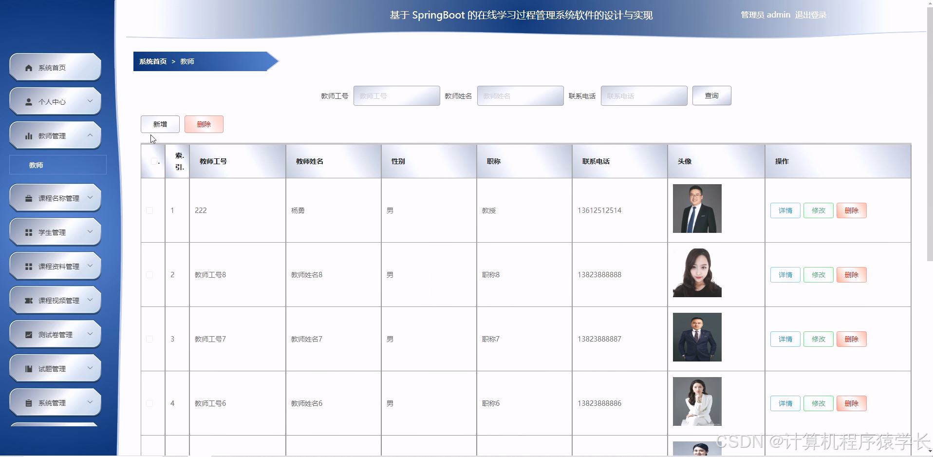Image resolution: width=933 pixels, height=457 pixels.
Task: Click 删除 for 教师姓名8
Action: tap(852, 275)
